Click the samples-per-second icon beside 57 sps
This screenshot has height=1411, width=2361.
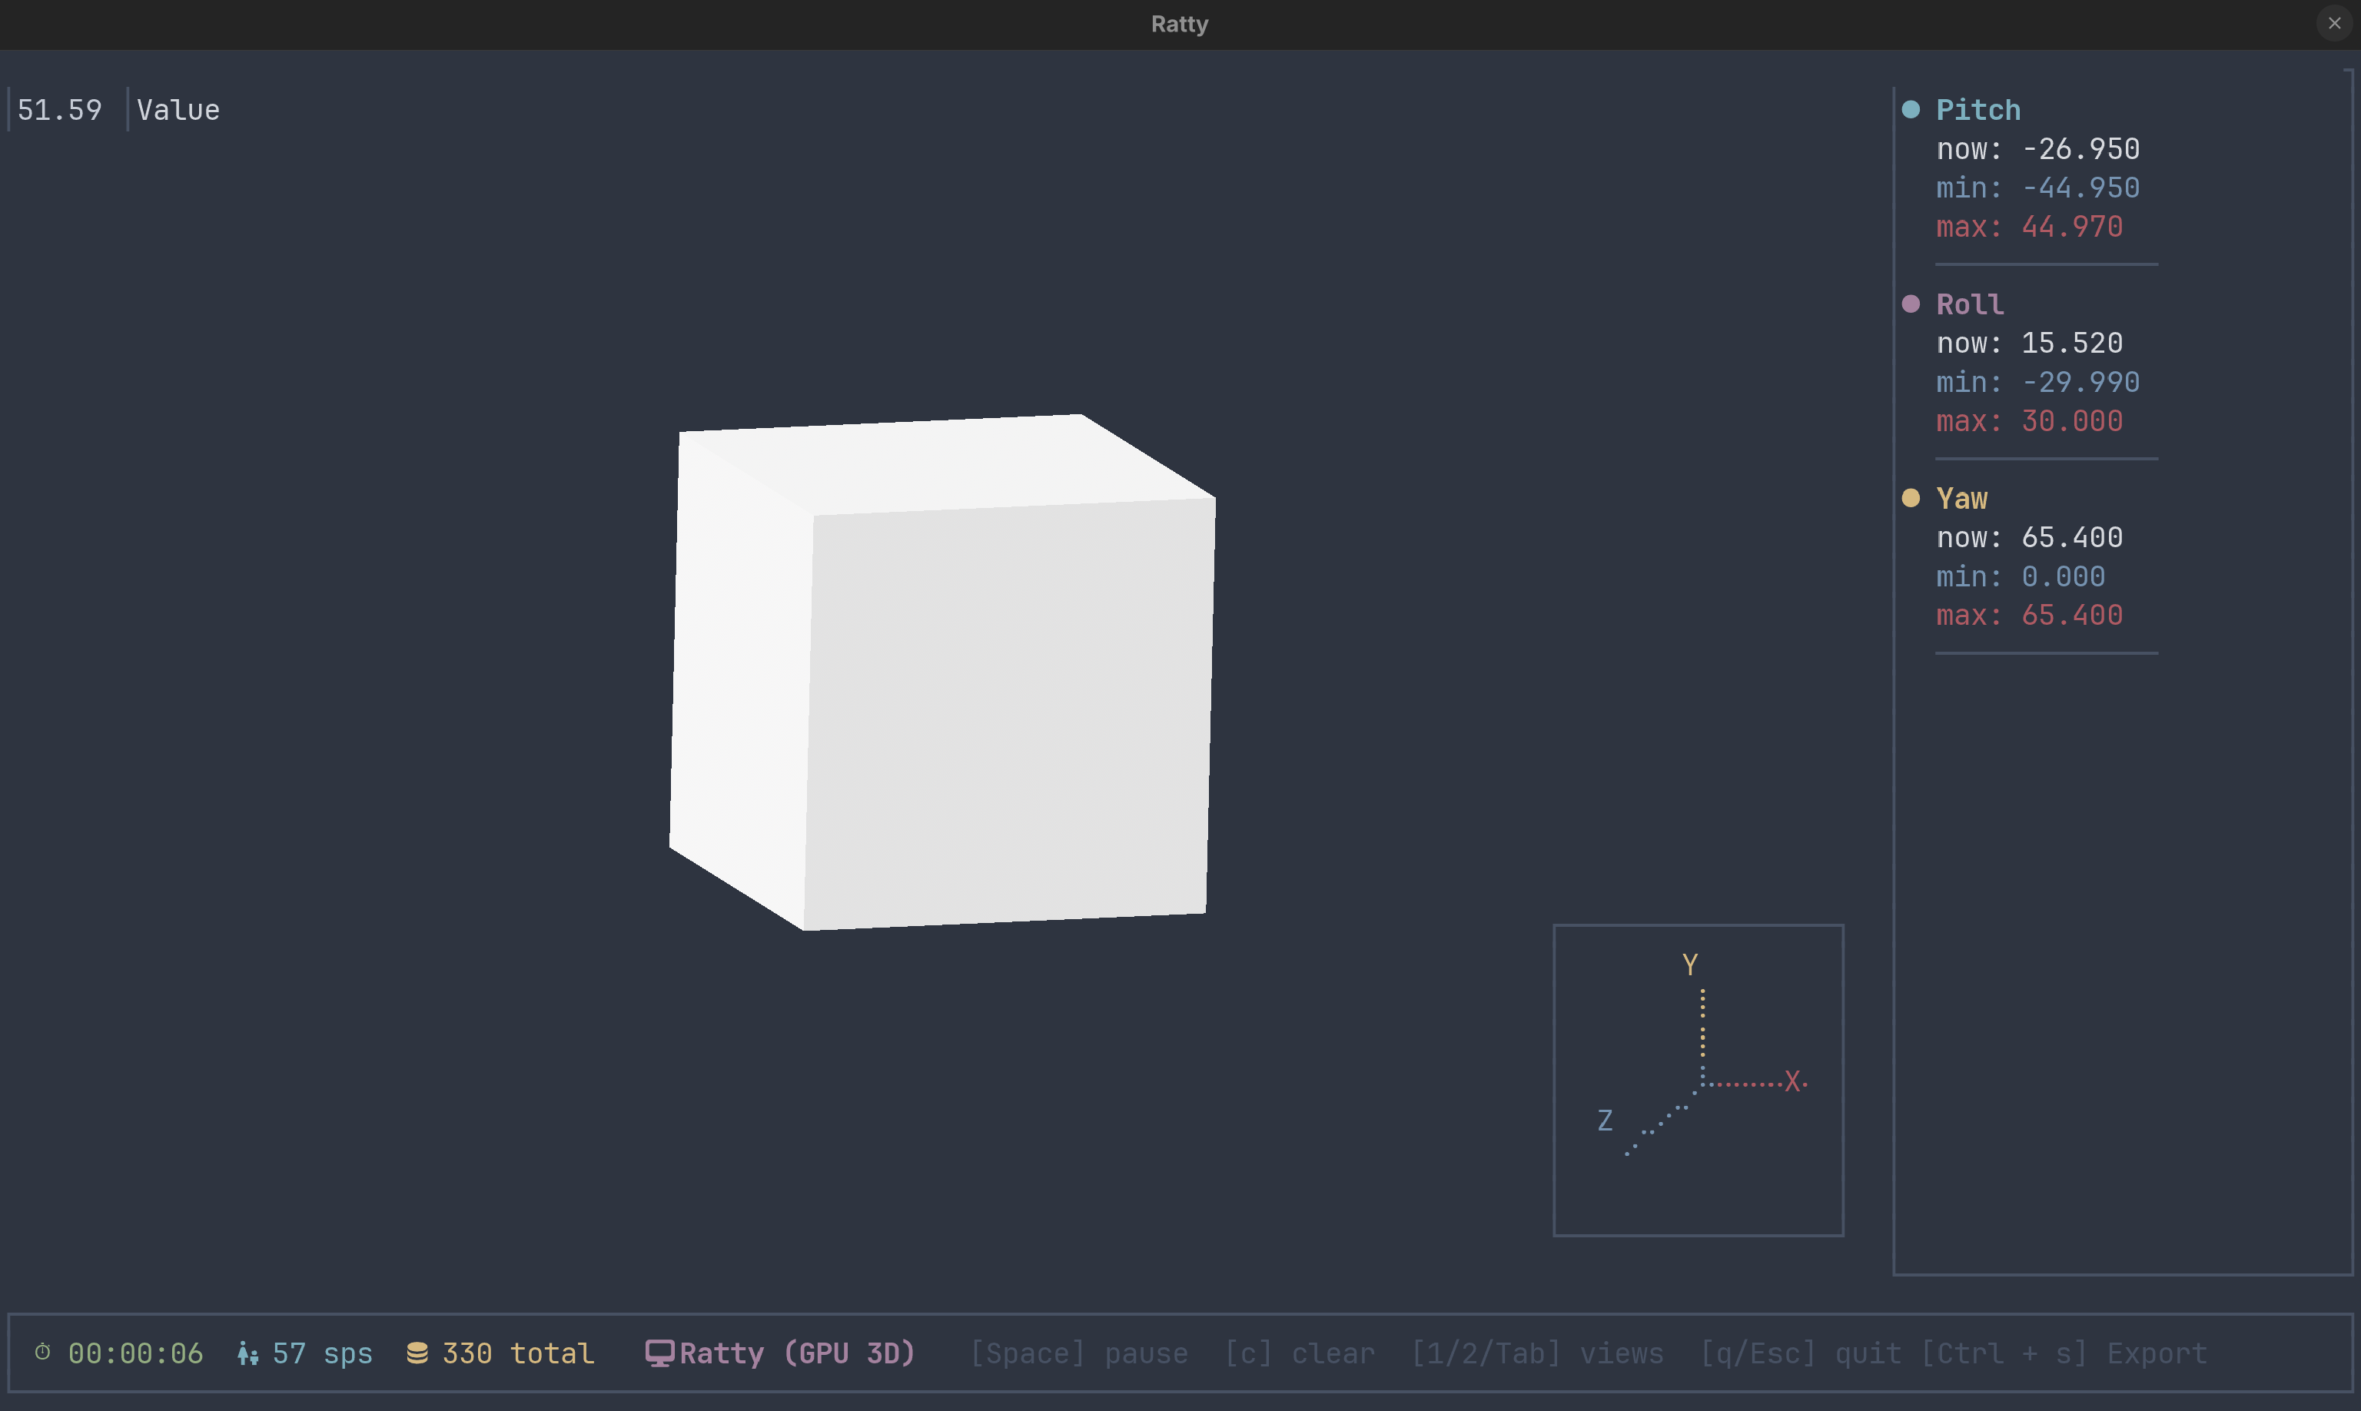(x=247, y=1353)
